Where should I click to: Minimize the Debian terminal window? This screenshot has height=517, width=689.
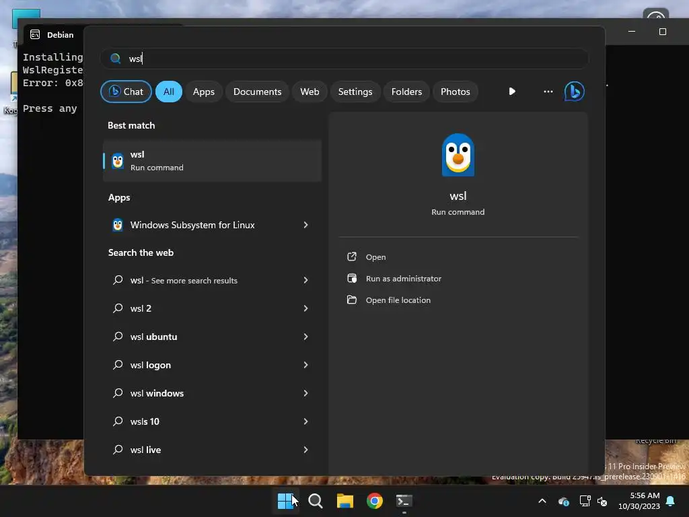(631, 32)
